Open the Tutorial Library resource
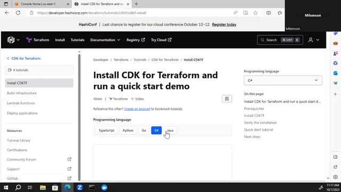This screenshot has width=341, height=192. click(x=19, y=140)
